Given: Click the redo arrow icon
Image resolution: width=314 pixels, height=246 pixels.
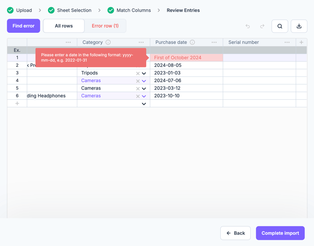Looking at the screenshot, I should [262, 26].
